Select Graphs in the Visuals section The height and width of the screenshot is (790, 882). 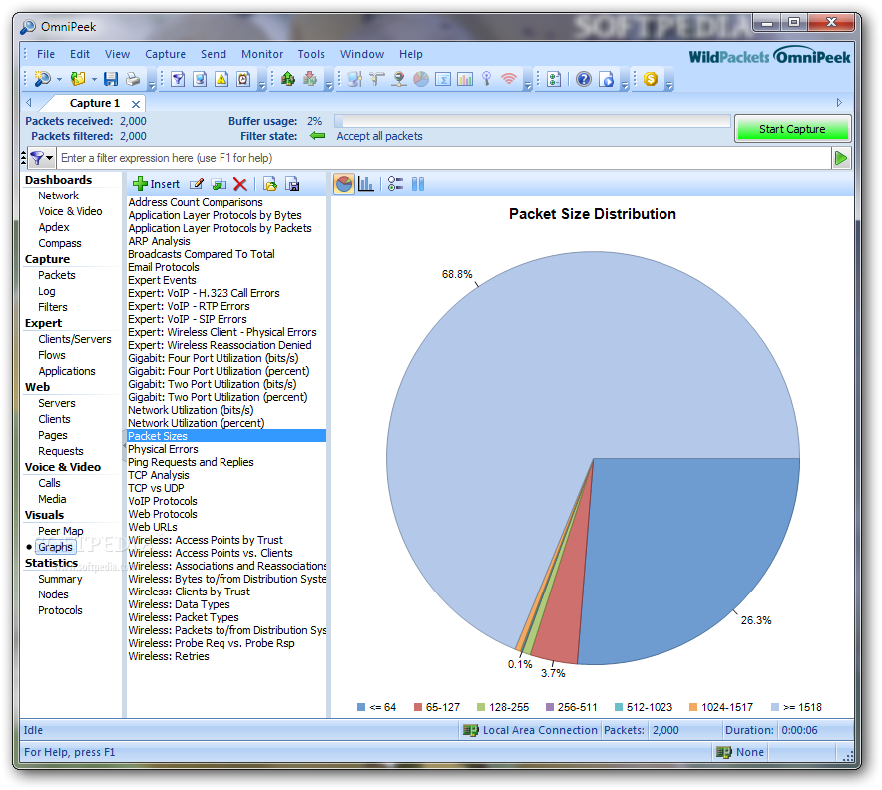(x=55, y=547)
